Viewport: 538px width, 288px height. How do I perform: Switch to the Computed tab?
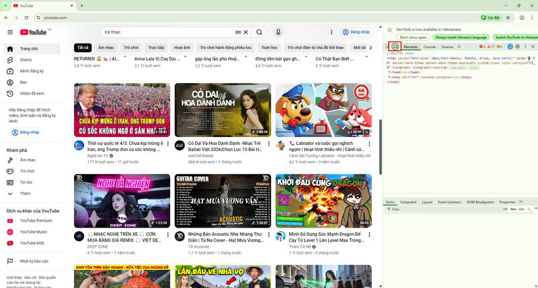(x=408, y=202)
